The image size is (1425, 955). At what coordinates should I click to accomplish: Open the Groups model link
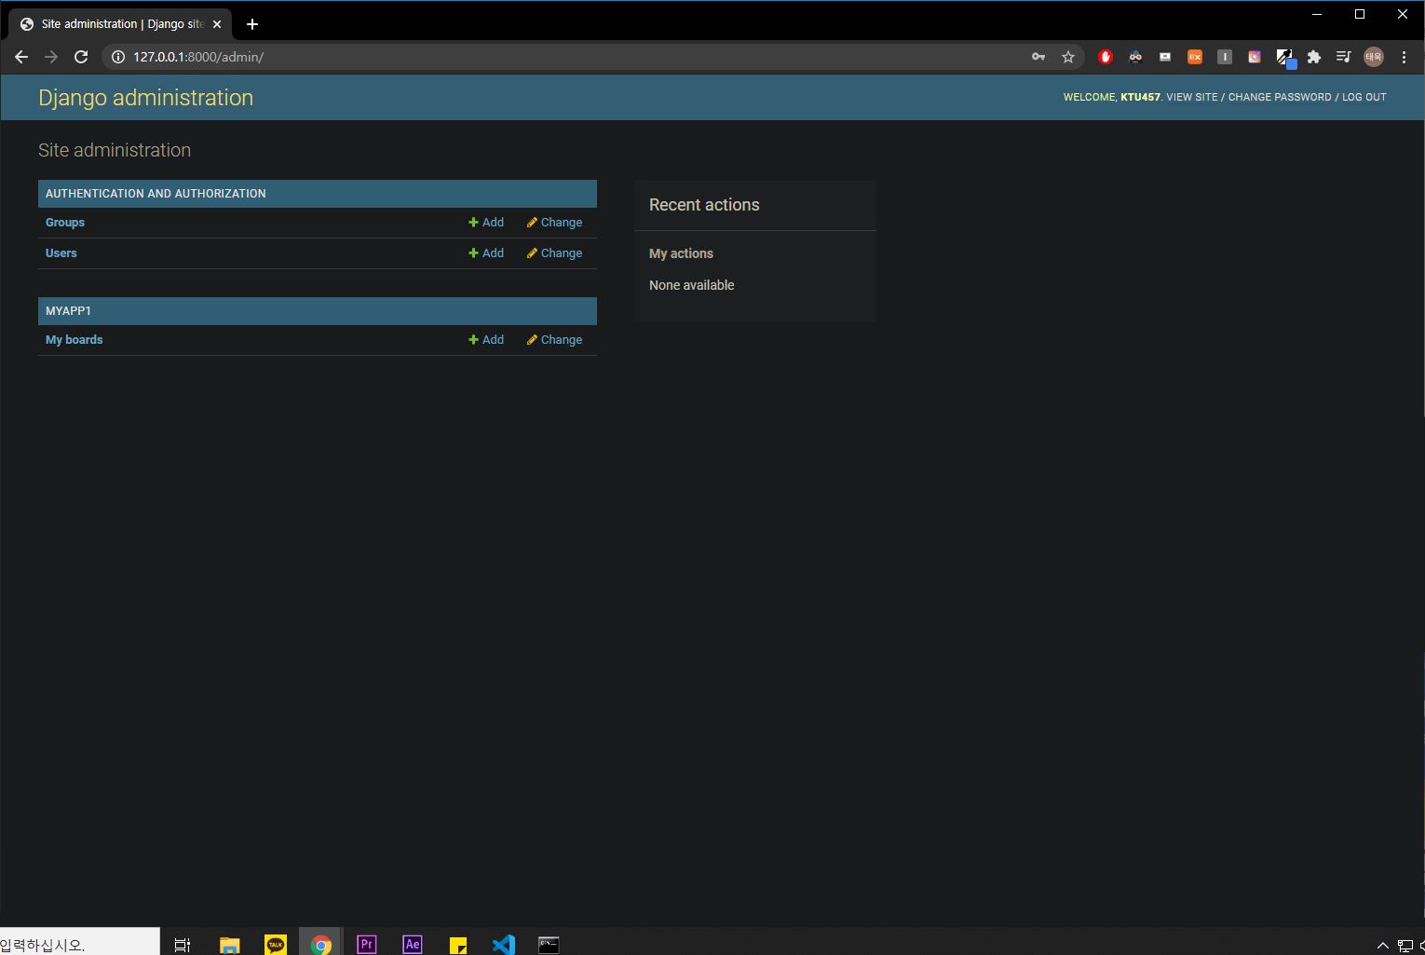point(65,223)
